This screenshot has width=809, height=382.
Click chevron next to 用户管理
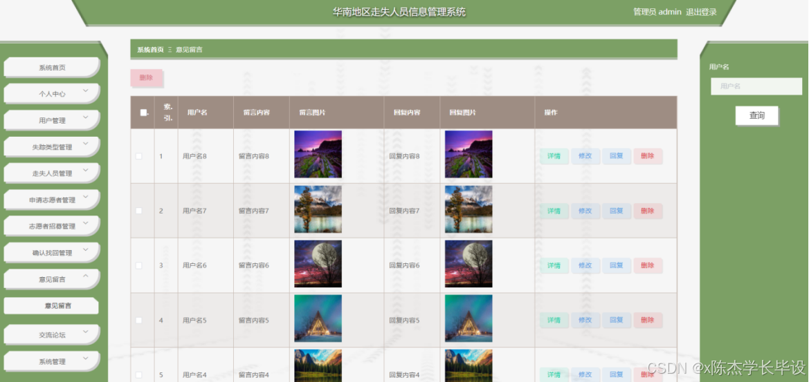click(x=86, y=117)
